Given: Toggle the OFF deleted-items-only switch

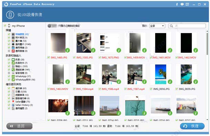Looking at the screenshot, I should click(52, 26).
